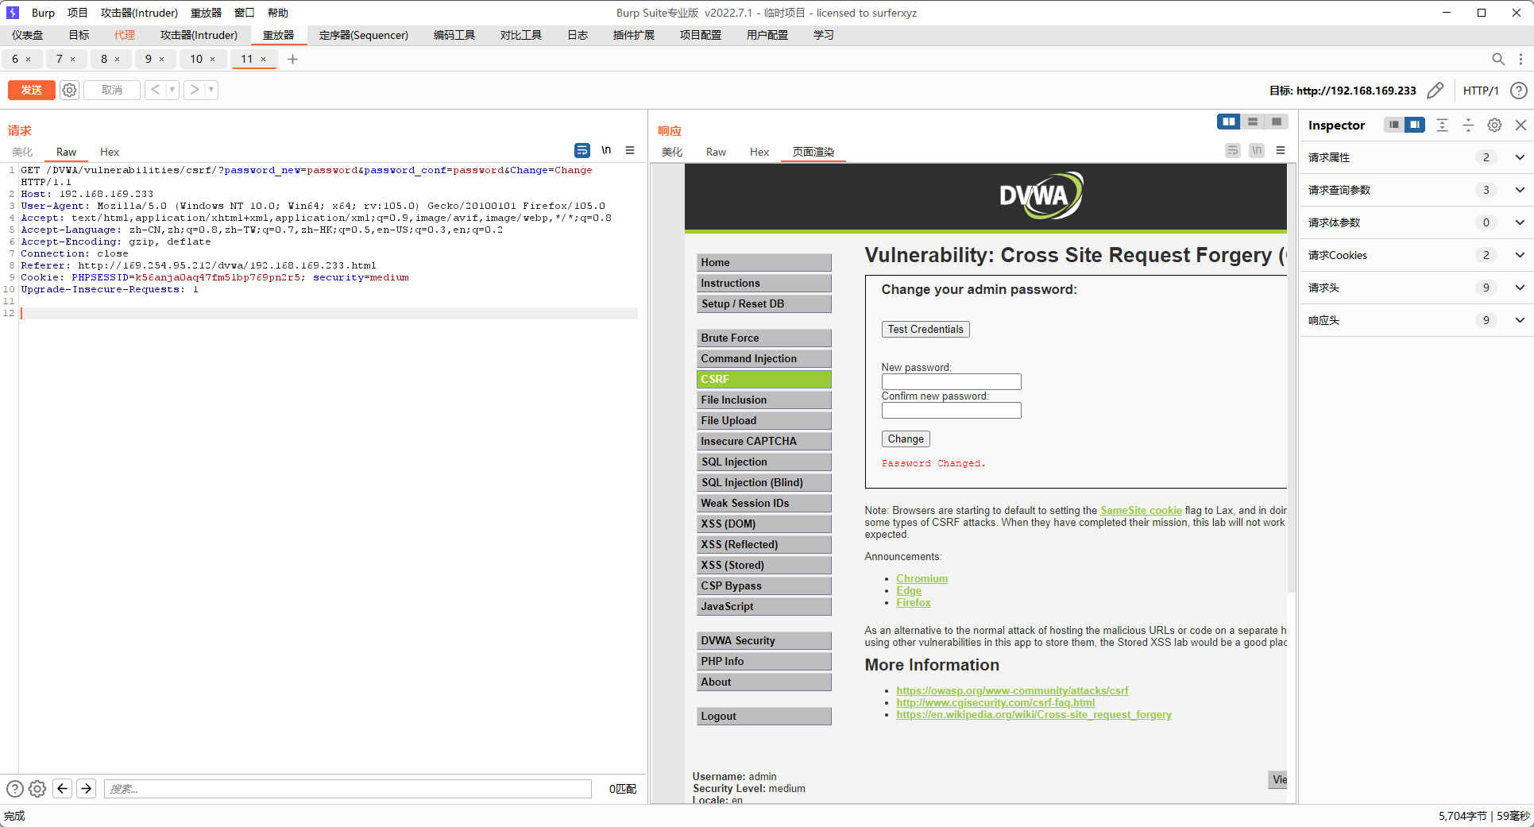Expand 请求查询参数 section
Viewport: 1534px width, 827px height.
click(x=1417, y=190)
